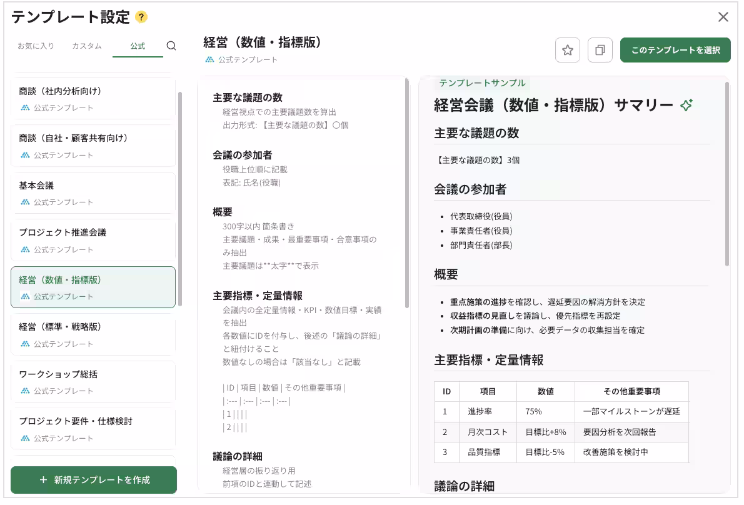This screenshot has height=505, width=744.
Task: Switch to the お気に入り tab
Action: coord(35,46)
